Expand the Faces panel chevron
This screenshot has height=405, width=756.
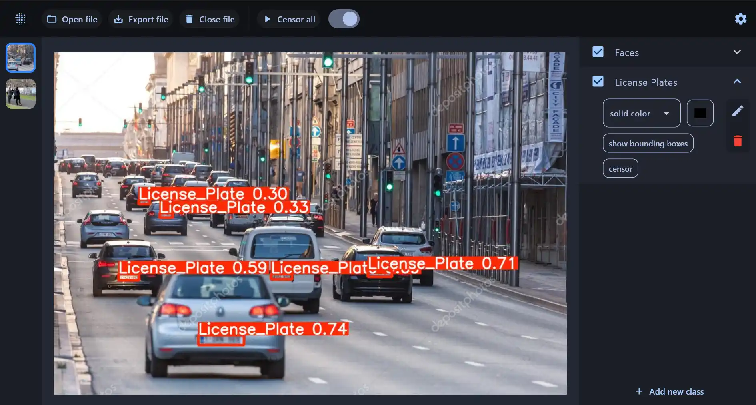[x=737, y=52]
